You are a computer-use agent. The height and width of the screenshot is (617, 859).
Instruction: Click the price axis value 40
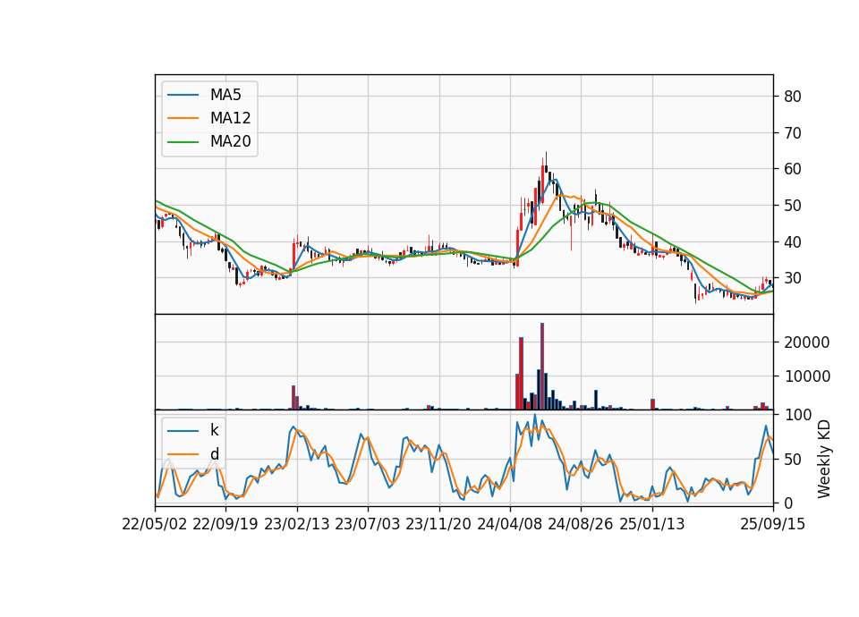pos(793,242)
